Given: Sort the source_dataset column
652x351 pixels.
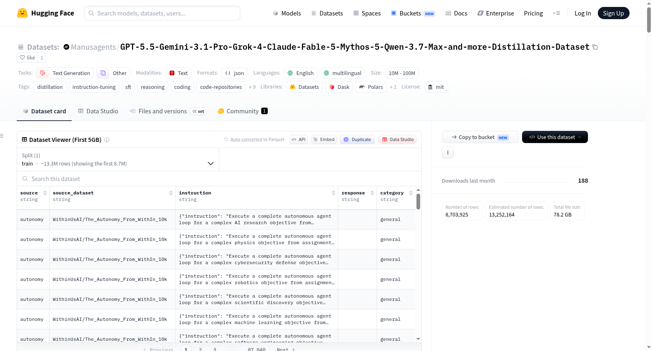Looking at the screenshot, I should (x=171, y=193).
